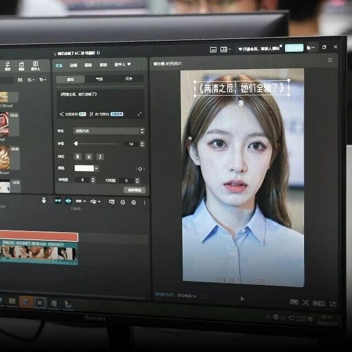The width and height of the screenshot is (352, 352).
Task: Open the orange highlighted taskbar app
Action: coord(26,301)
